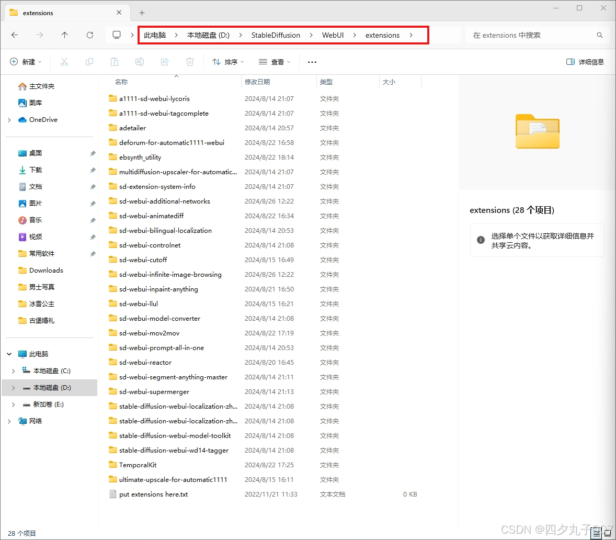The height and width of the screenshot is (540, 616).
Task: Select the sd-webui-mov2mov folder name
Action: click(x=149, y=333)
